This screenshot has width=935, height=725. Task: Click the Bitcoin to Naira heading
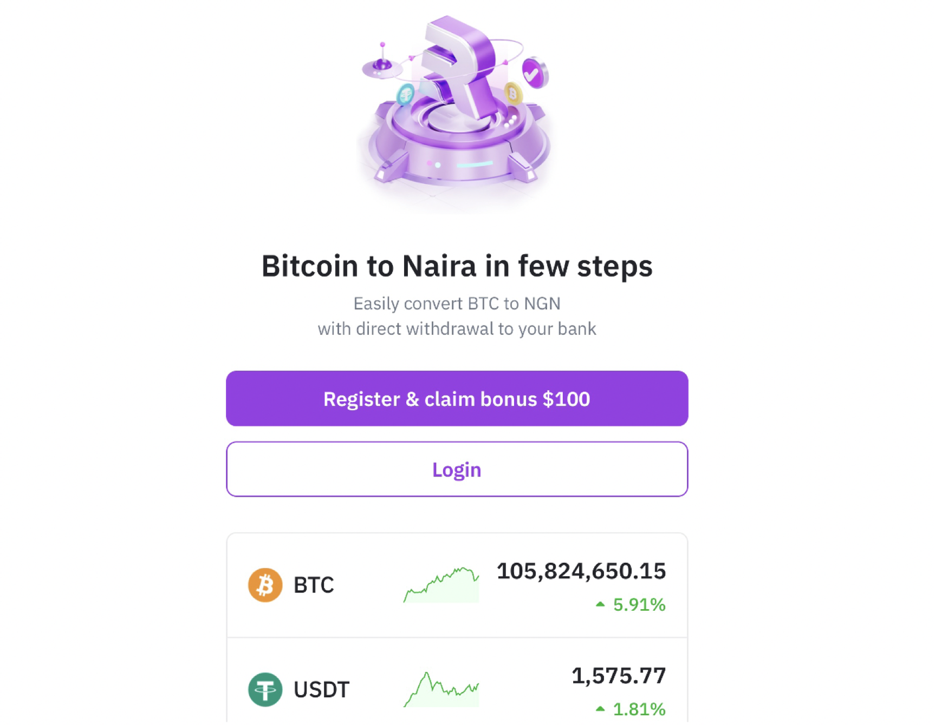(458, 266)
